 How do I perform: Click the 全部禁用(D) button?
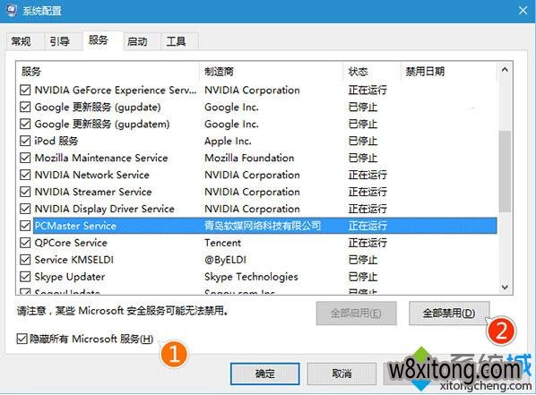449,313
